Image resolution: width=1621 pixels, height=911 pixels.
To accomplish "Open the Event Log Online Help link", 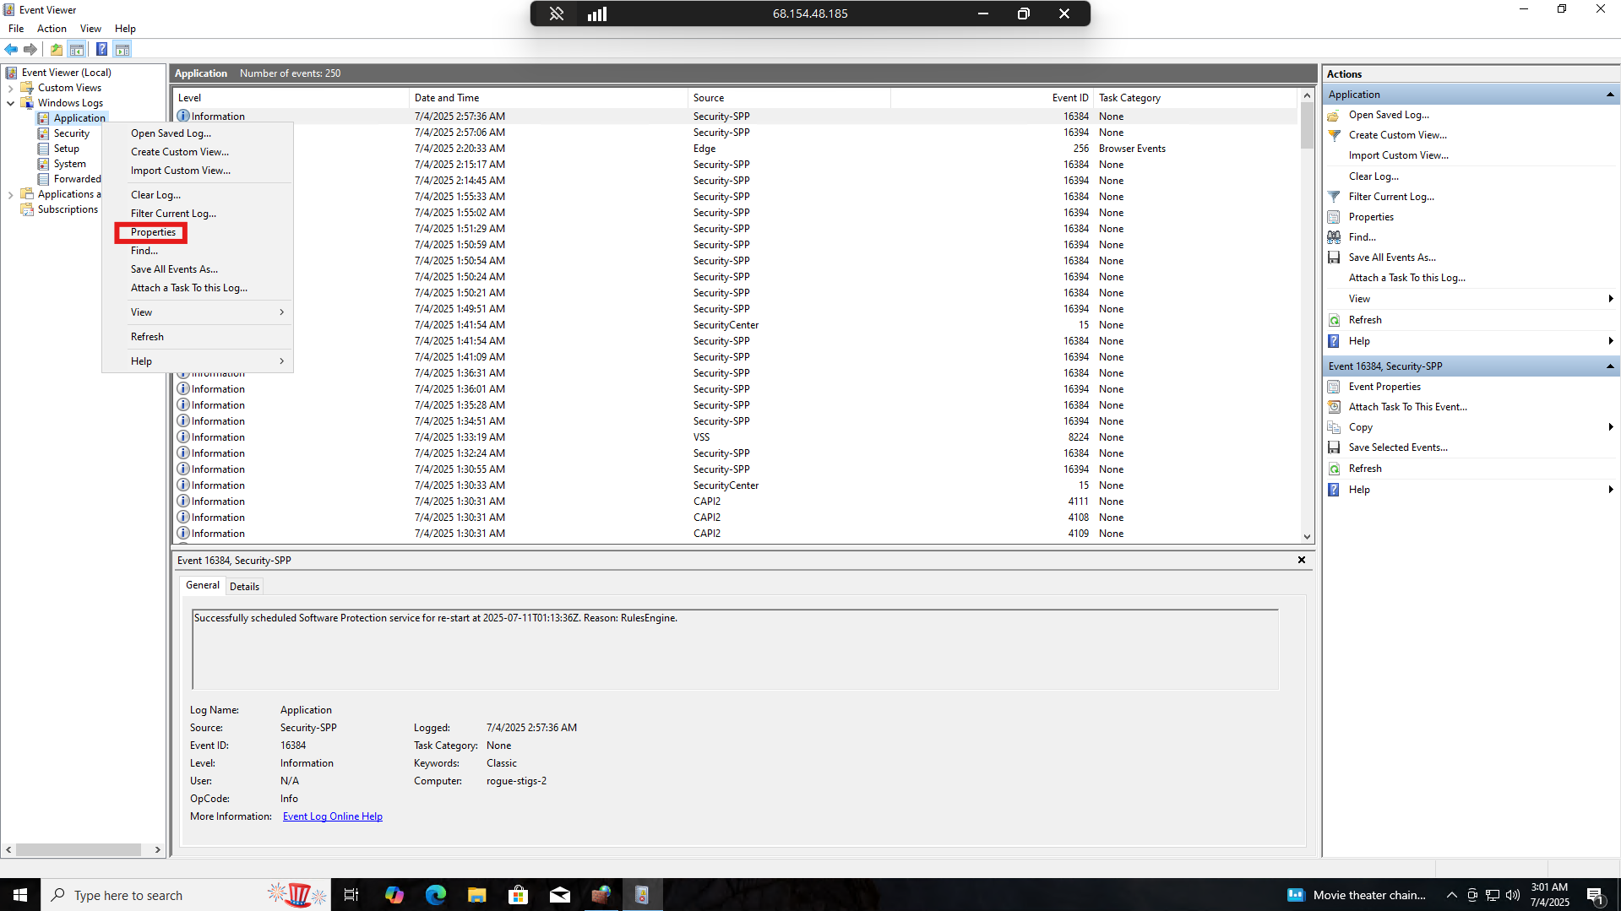I will [x=332, y=816].
